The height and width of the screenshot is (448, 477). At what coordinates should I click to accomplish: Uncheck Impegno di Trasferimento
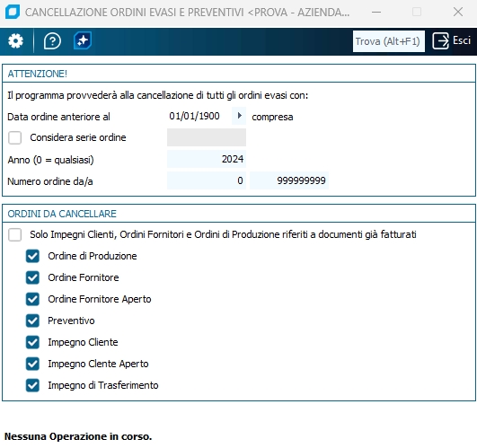click(32, 385)
